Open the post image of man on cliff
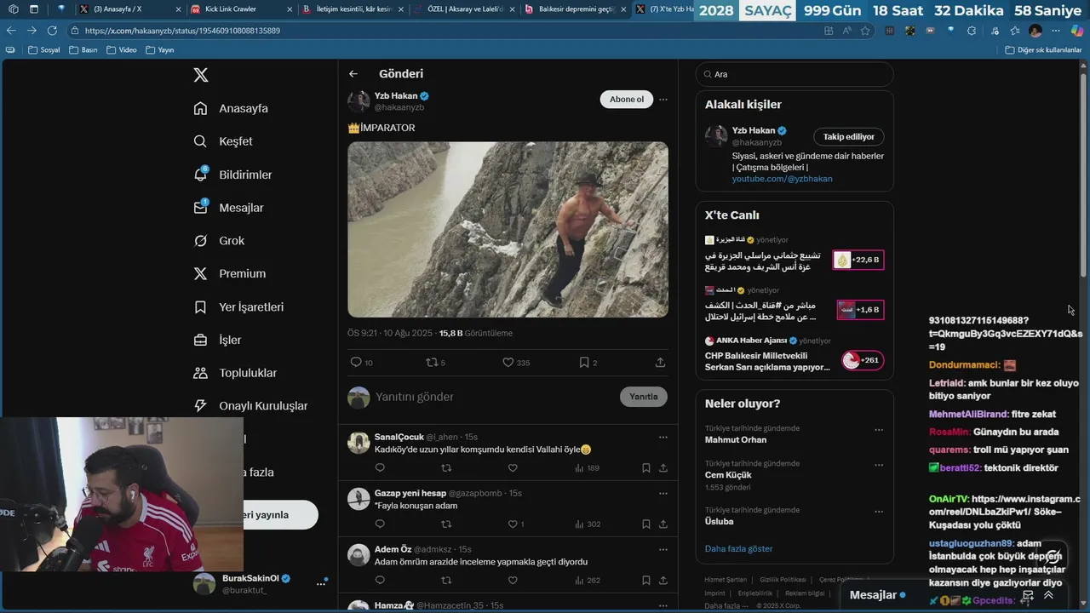Image resolution: width=1090 pixels, height=613 pixels. pyautogui.click(x=508, y=230)
